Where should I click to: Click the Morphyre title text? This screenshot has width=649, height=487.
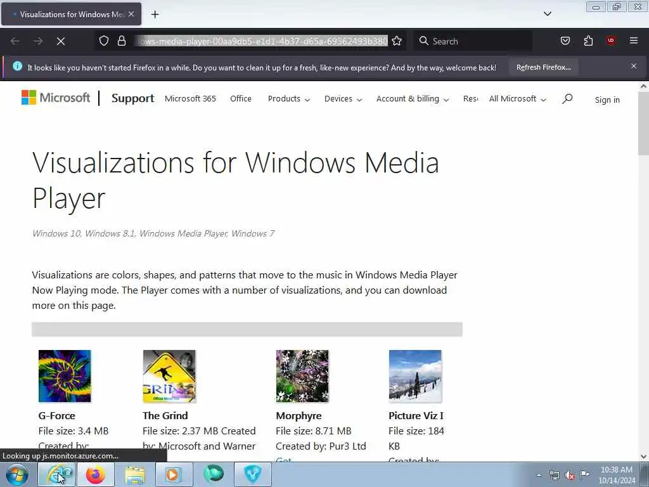pos(299,415)
